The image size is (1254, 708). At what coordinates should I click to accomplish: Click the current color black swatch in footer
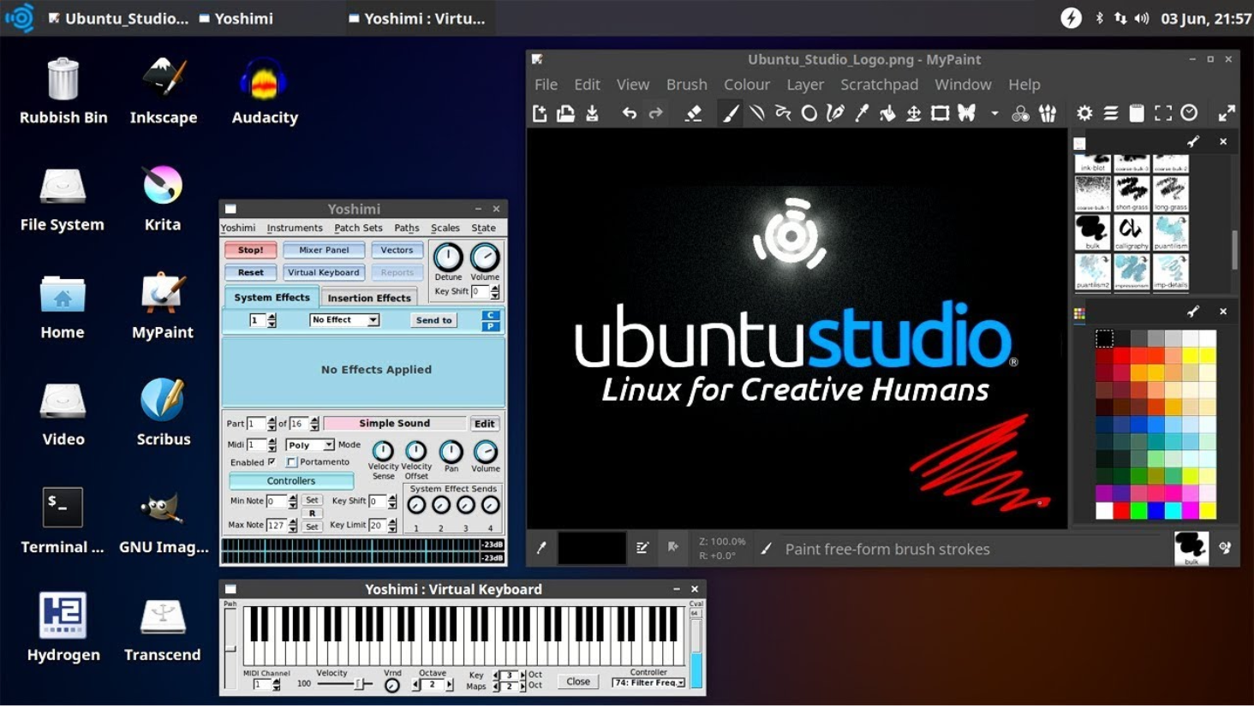[591, 548]
